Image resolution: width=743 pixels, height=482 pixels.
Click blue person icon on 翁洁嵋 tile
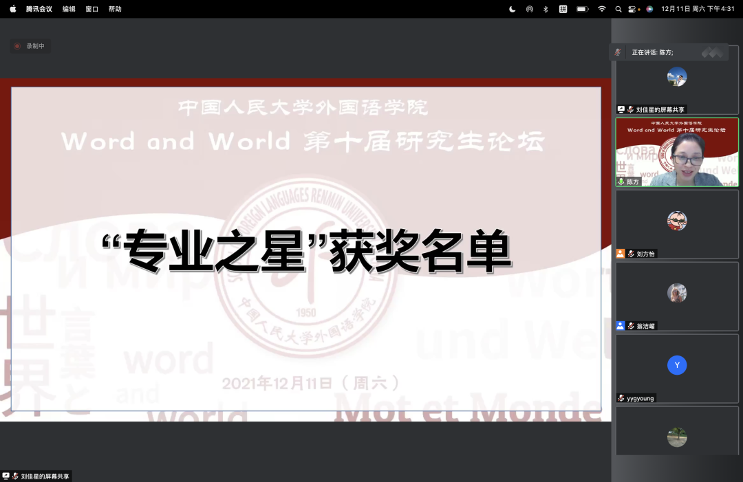click(621, 326)
